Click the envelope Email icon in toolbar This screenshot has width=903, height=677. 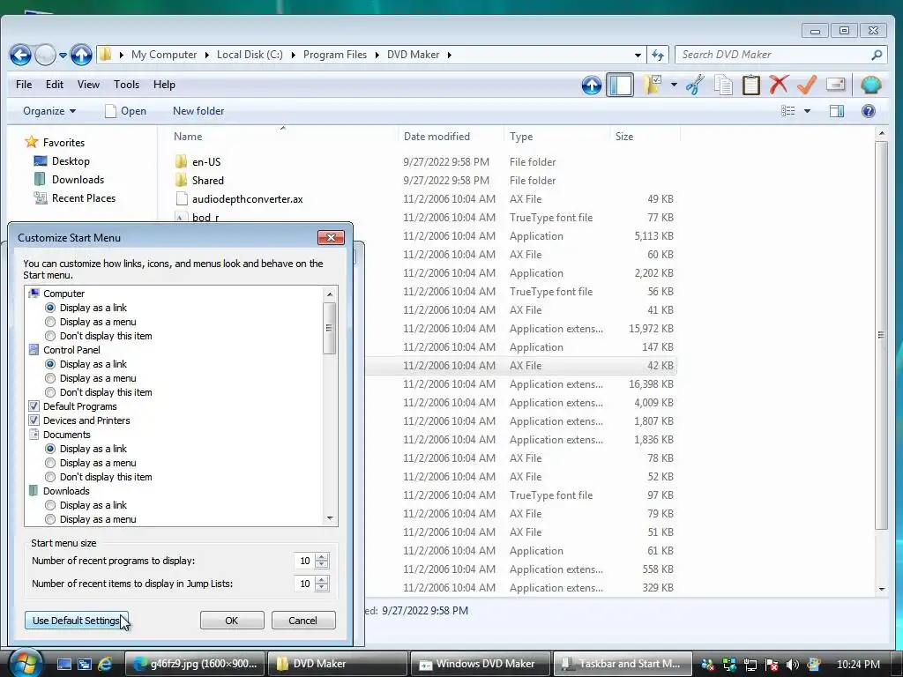click(x=835, y=85)
